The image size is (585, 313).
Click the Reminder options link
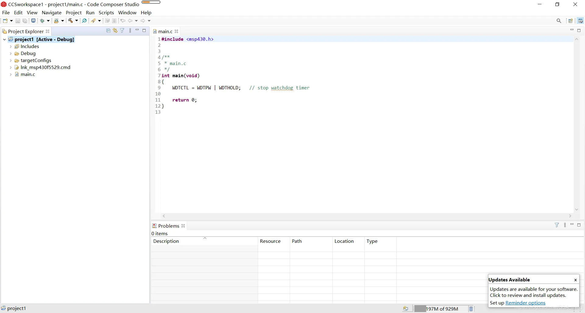(x=525, y=303)
